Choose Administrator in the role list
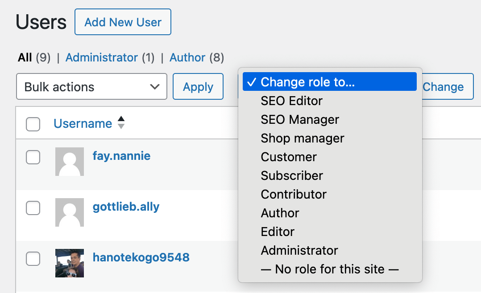 coord(299,250)
